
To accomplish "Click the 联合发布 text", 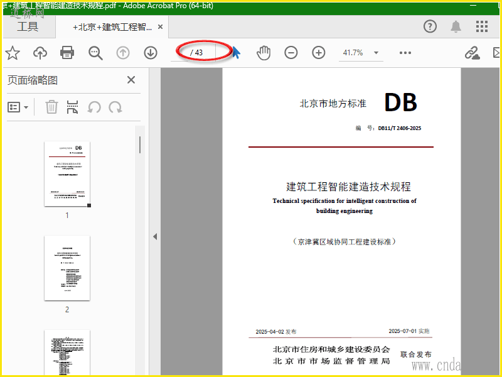I will (416, 354).
